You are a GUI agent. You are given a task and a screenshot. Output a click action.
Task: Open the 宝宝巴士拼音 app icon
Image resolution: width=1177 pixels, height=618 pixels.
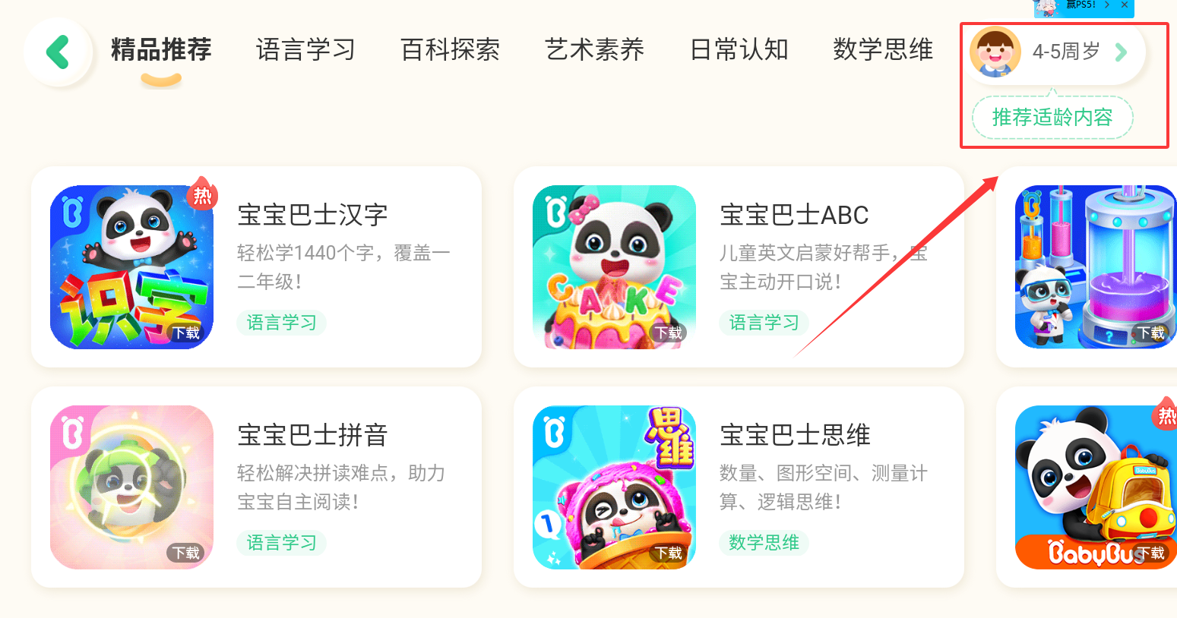click(x=132, y=487)
